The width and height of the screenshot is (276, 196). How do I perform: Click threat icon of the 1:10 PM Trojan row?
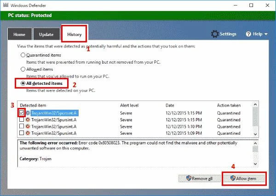(x=28, y=126)
